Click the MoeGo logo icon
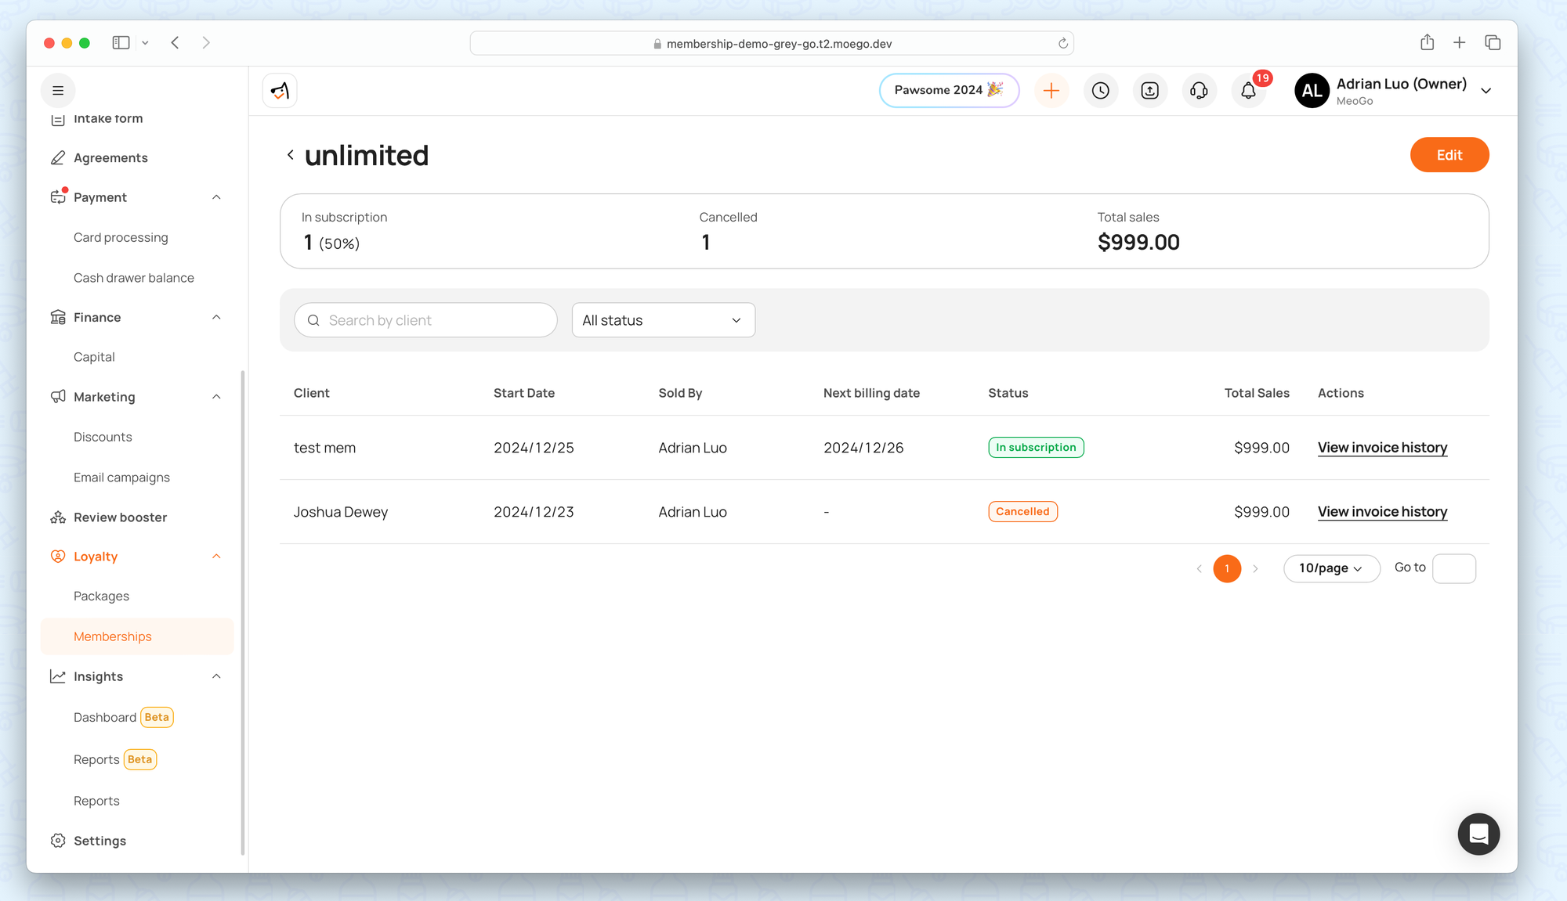The height and width of the screenshot is (901, 1567). tap(280, 91)
